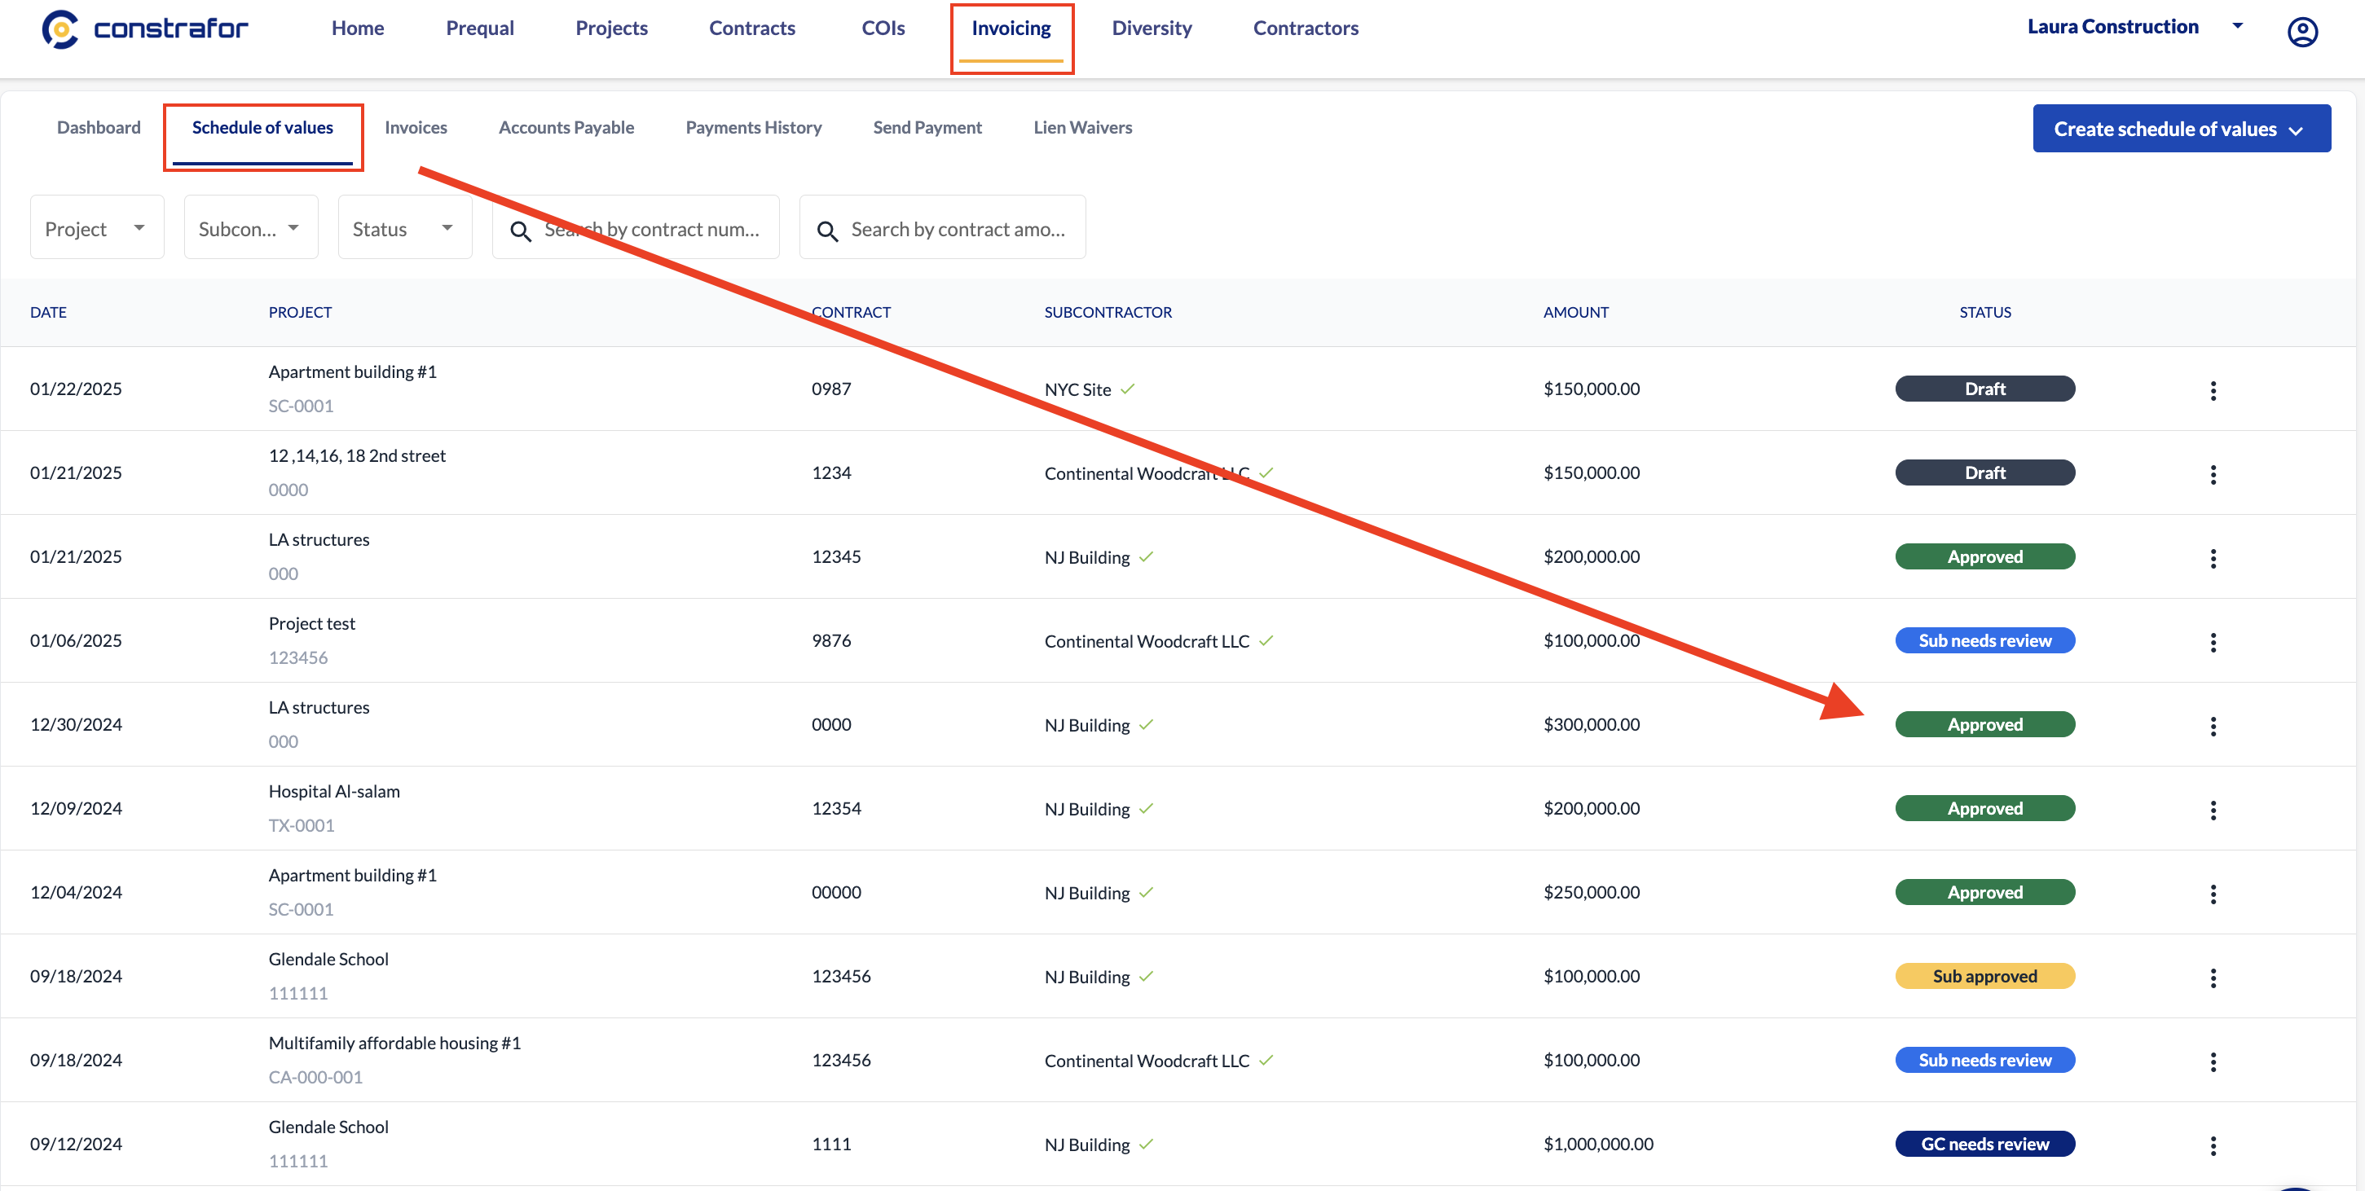Expand the Subcontractor filter dropdown

pos(251,227)
